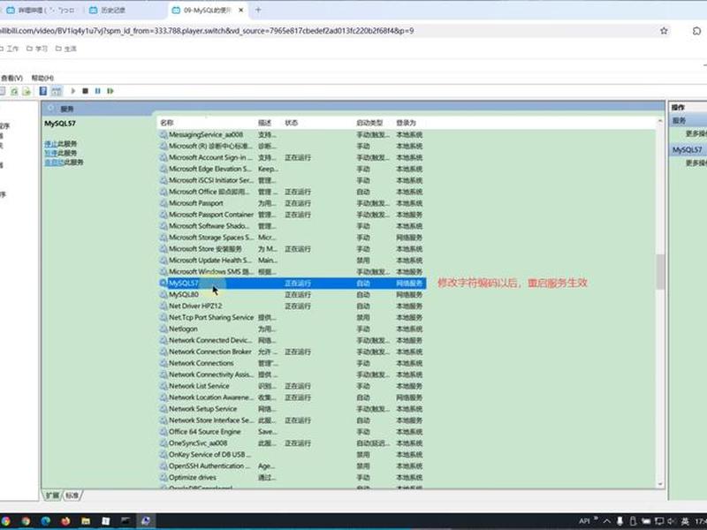This screenshot has width=707, height=530.
Task: Select the Network Connections service
Action: [x=293, y=363]
